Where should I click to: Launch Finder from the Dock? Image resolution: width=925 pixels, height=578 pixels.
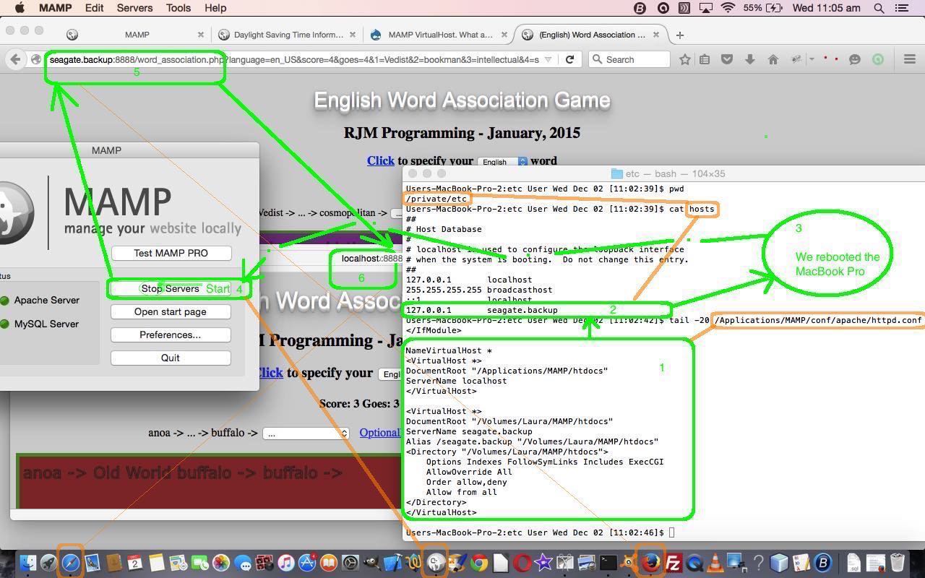tap(27, 563)
